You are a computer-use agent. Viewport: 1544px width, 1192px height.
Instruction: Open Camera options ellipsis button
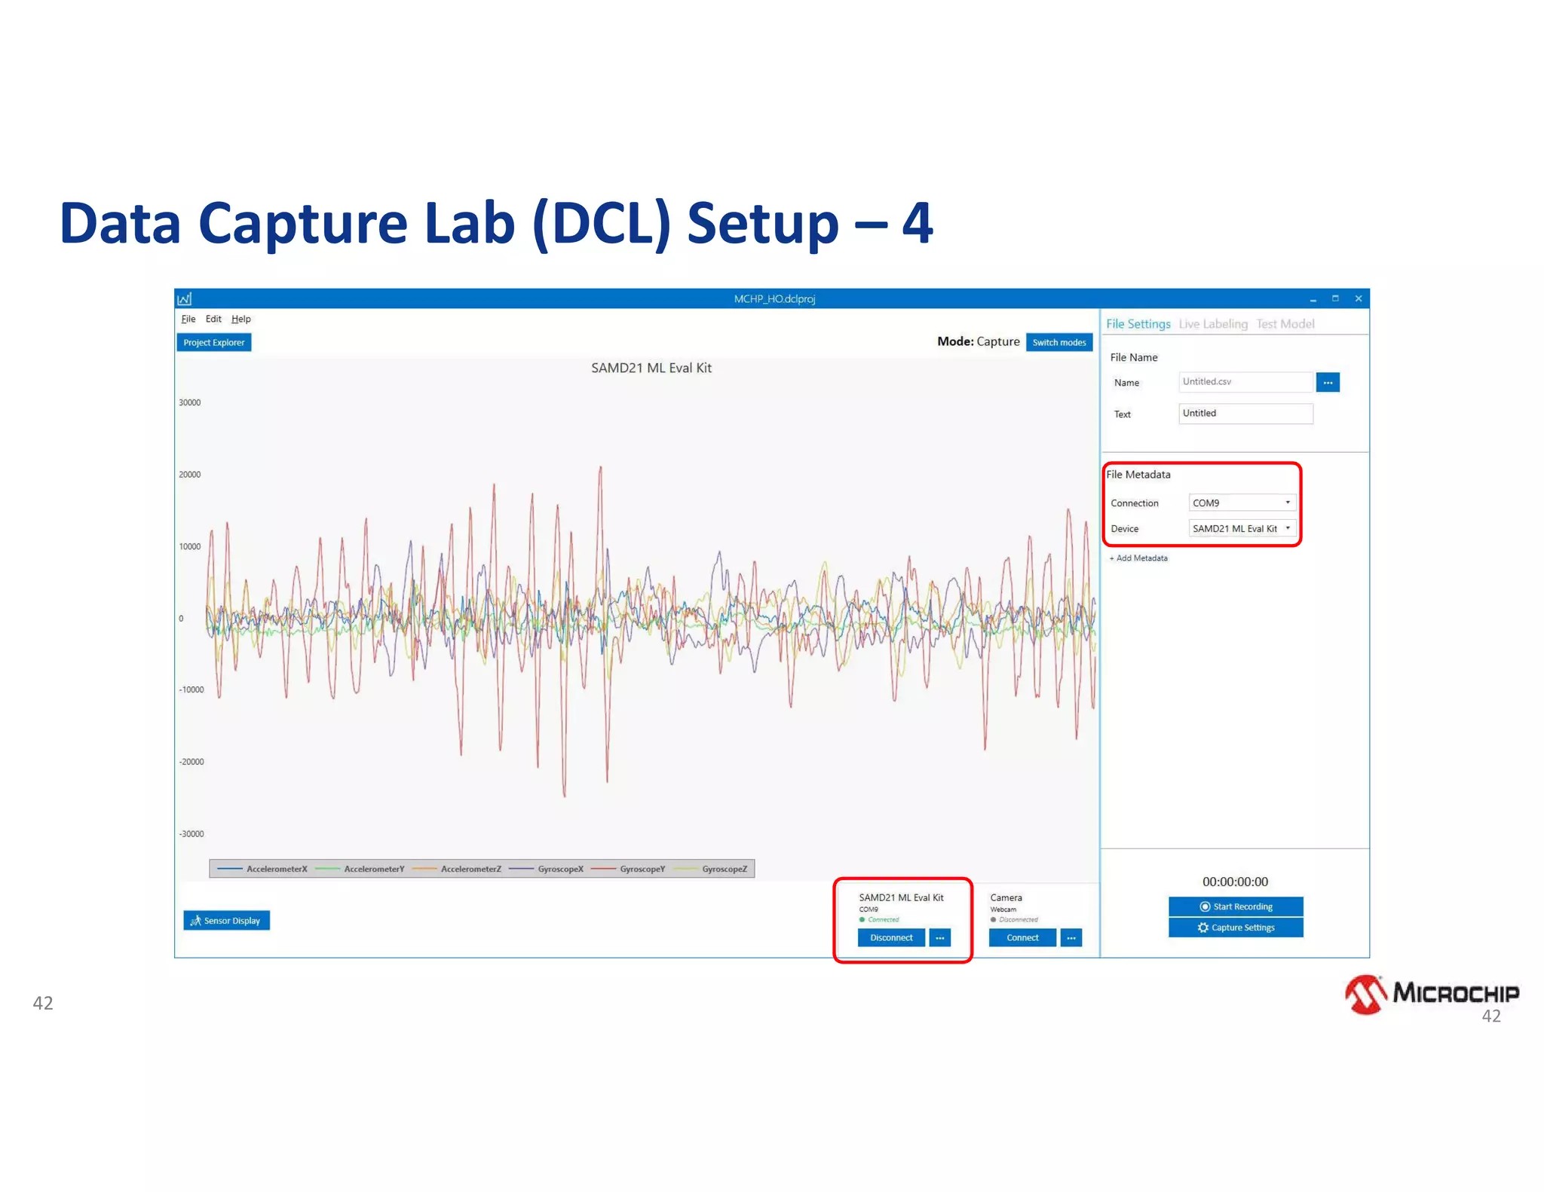(1071, 938)
